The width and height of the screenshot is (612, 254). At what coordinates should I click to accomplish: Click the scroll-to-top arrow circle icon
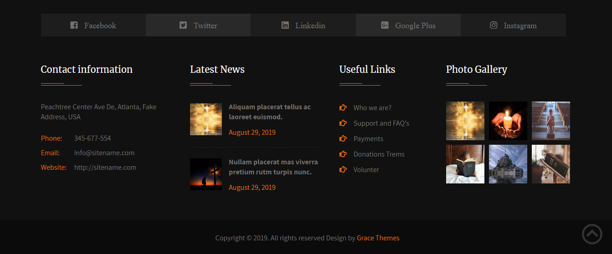592,234
